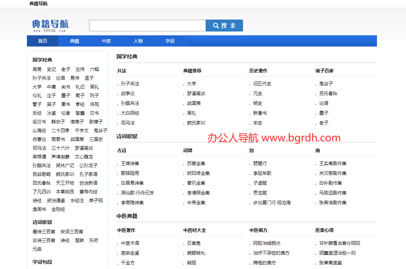The width and height of the screenshot is (406, 269).
Task: Open 石首鱼 under 中药材大全
Action: (194, 243)
